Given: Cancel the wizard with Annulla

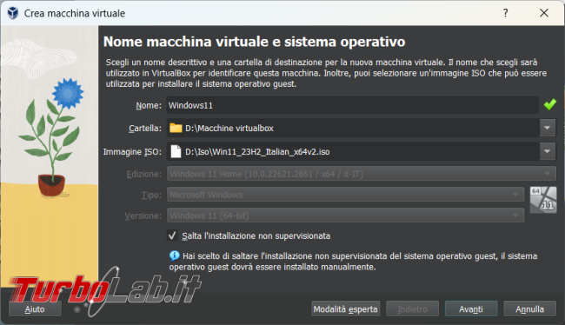Looking at the screenshot, I should pyautogui.click(x=529, y=309).
